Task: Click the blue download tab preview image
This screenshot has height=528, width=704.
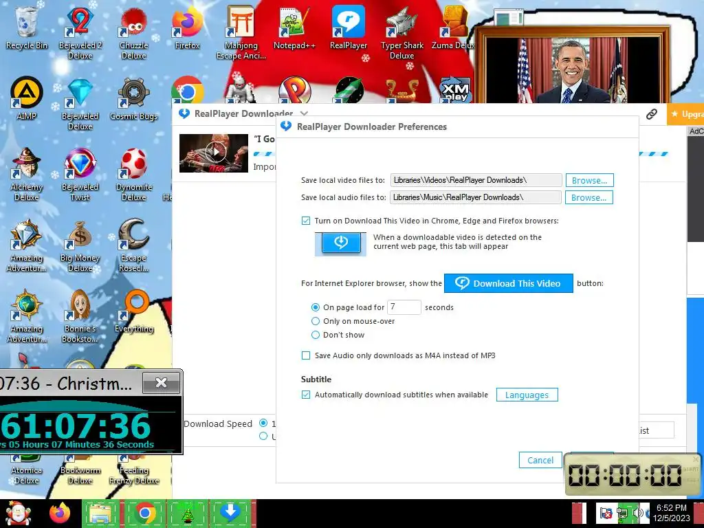Action: (340, 244)
